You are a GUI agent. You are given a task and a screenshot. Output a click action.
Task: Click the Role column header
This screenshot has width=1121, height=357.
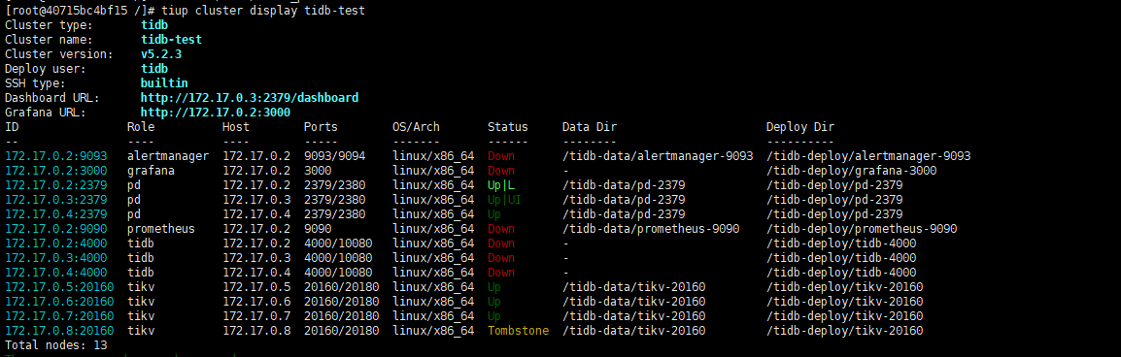(141, 127)
